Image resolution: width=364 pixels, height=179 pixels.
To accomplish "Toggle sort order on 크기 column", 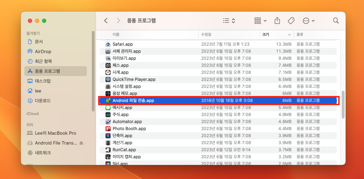I will (276, 34).
